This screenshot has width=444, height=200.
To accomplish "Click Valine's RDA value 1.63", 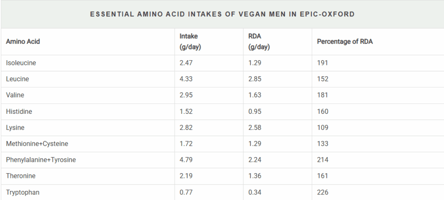I will click(255, 95).
